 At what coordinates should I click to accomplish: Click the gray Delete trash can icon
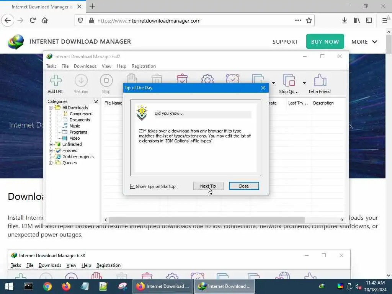tap(157, 78)
